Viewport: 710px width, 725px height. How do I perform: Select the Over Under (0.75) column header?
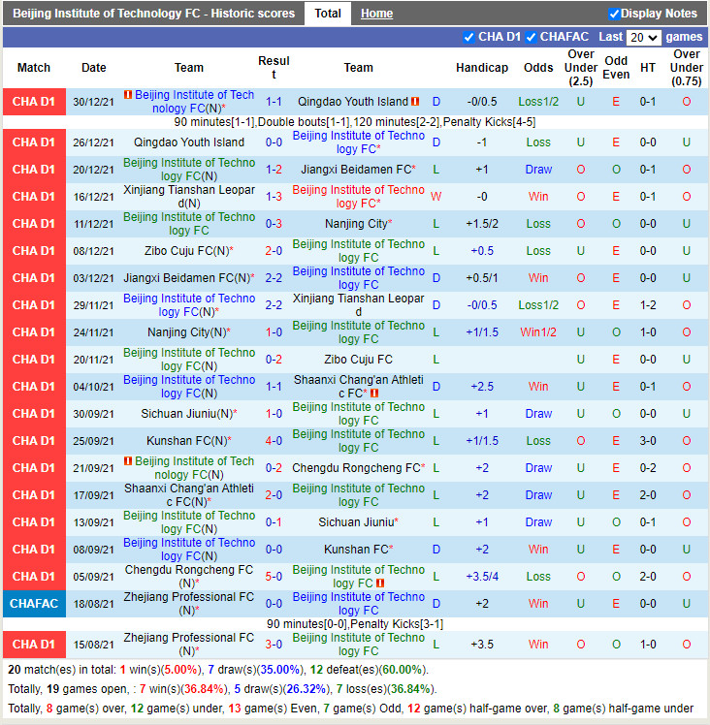point(687,68)
